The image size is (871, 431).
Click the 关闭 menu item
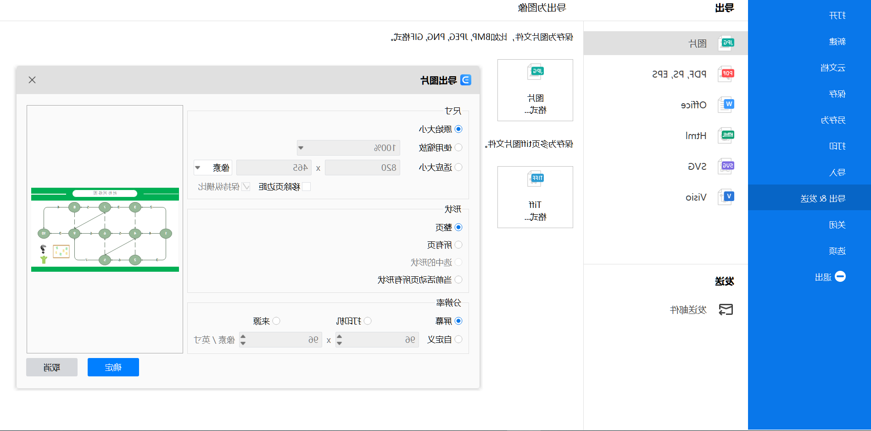click(x=837, y=225)
